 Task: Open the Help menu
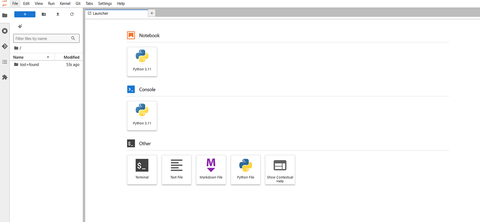click(x=121, y=3)
